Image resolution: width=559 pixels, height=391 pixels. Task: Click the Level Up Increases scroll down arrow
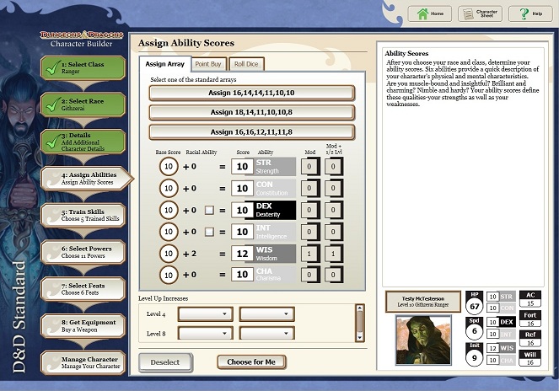(360, 338)
